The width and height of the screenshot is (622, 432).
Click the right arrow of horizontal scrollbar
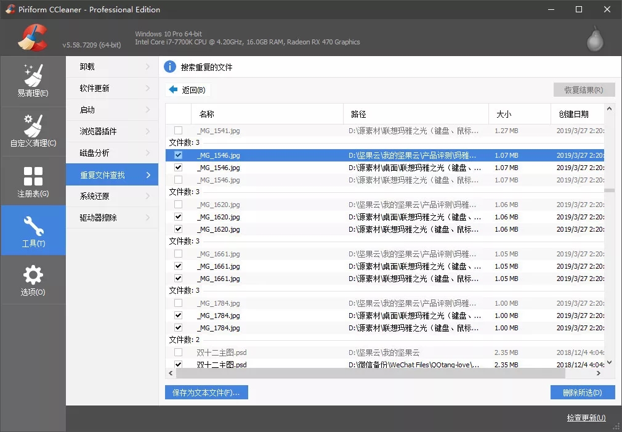tap(598, 373)
